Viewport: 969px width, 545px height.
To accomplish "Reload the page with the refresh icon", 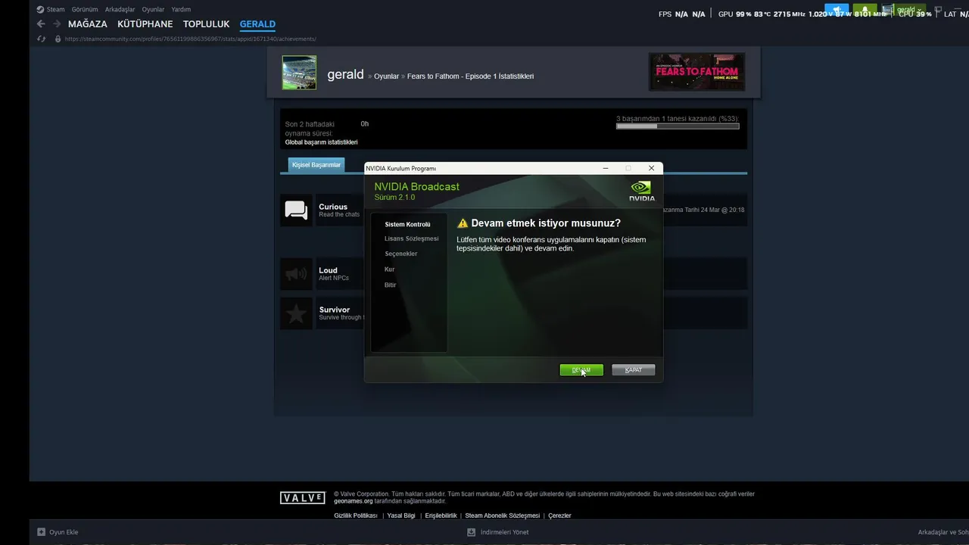I will 41,39.
